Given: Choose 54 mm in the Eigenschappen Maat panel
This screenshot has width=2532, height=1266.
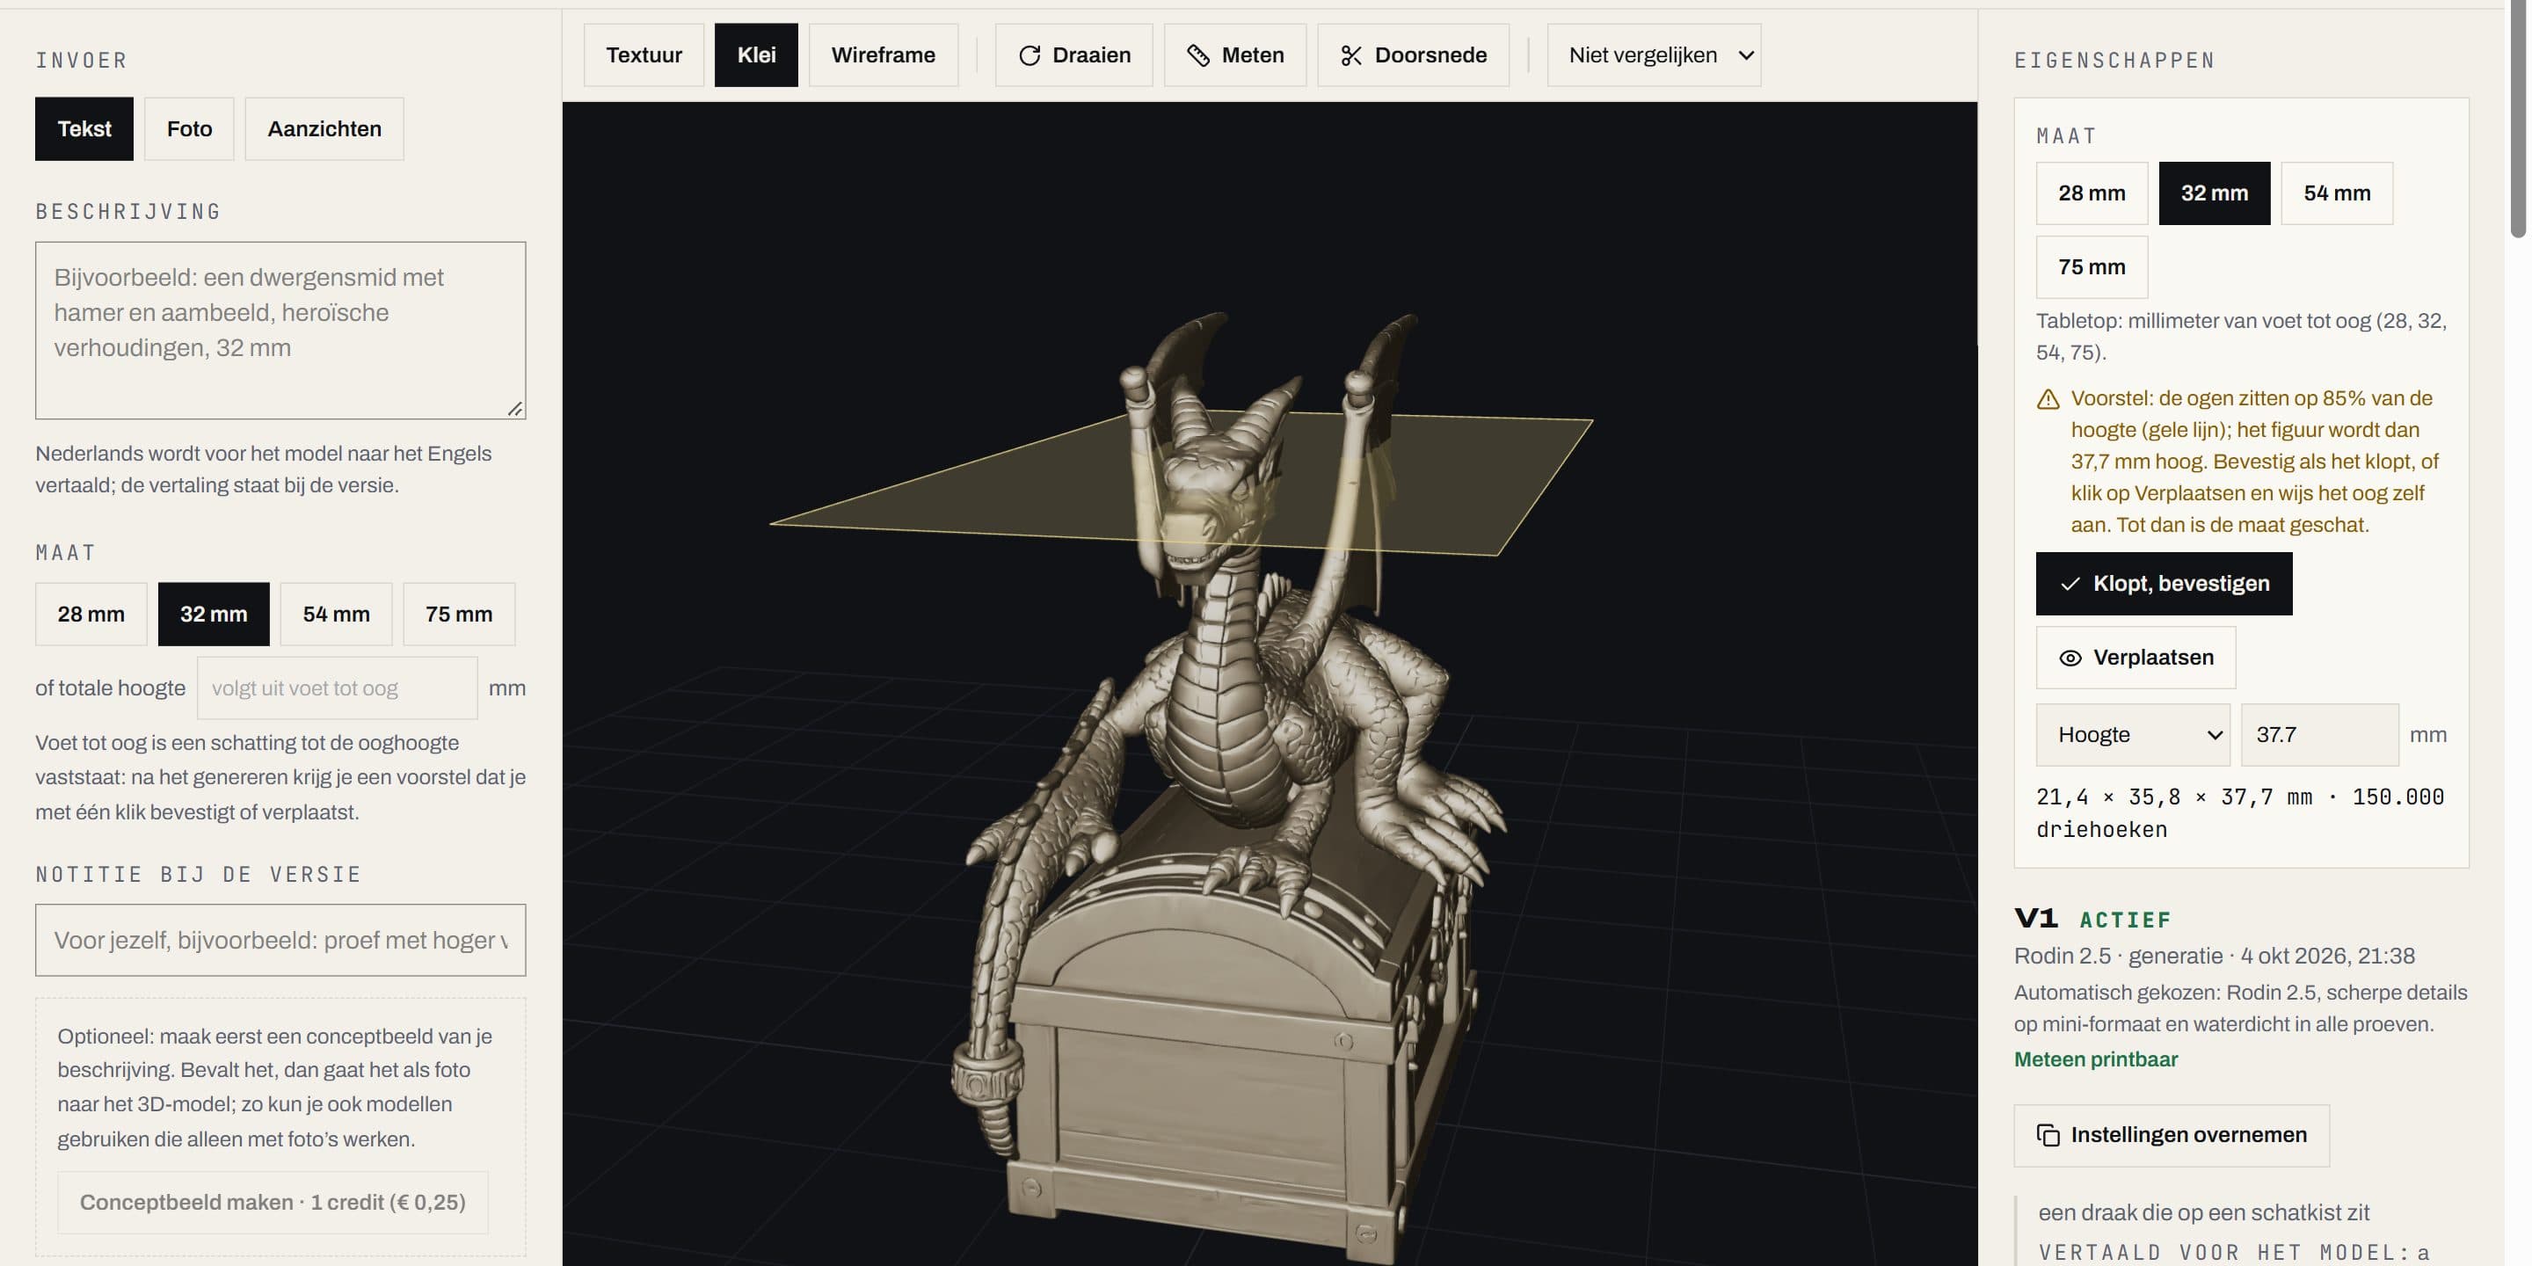Looking at the screenshot, I should (2337, 193).
